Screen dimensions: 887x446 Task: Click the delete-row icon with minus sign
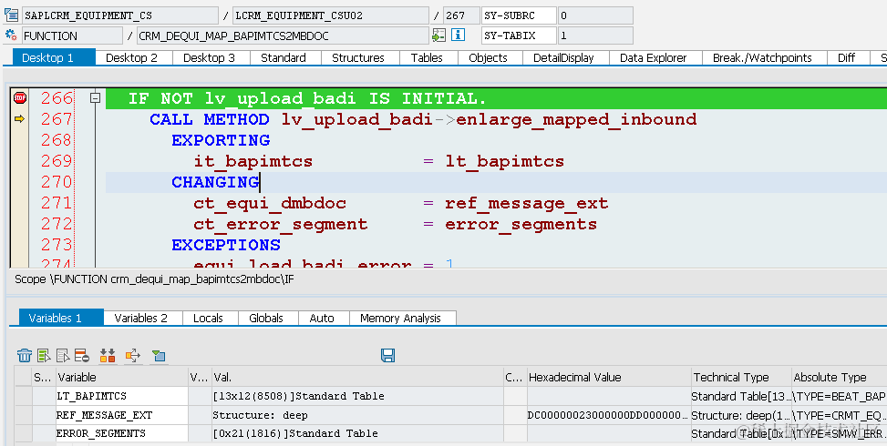[x=82, y=355]
